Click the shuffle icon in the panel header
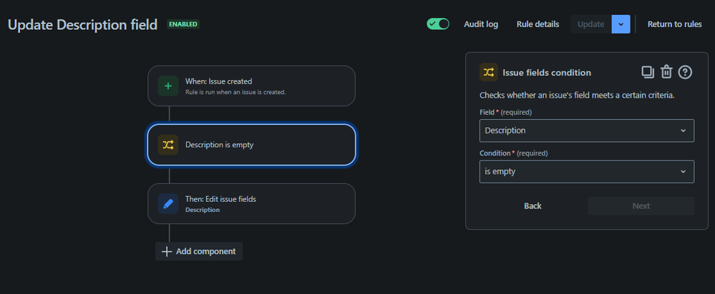The image size is (715, 294). [489, 72]
